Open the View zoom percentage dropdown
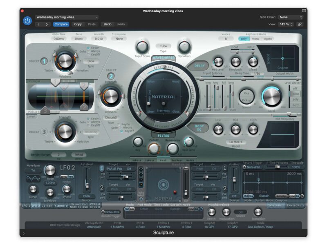The image size is (327, 245). pos(286,24)
